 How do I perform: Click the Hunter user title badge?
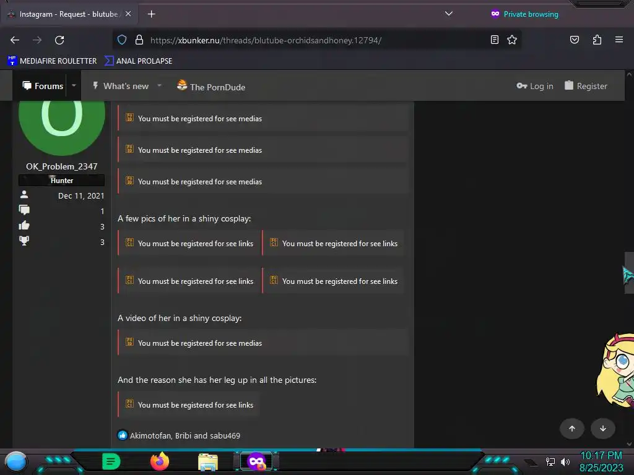[x=61, y=181]
